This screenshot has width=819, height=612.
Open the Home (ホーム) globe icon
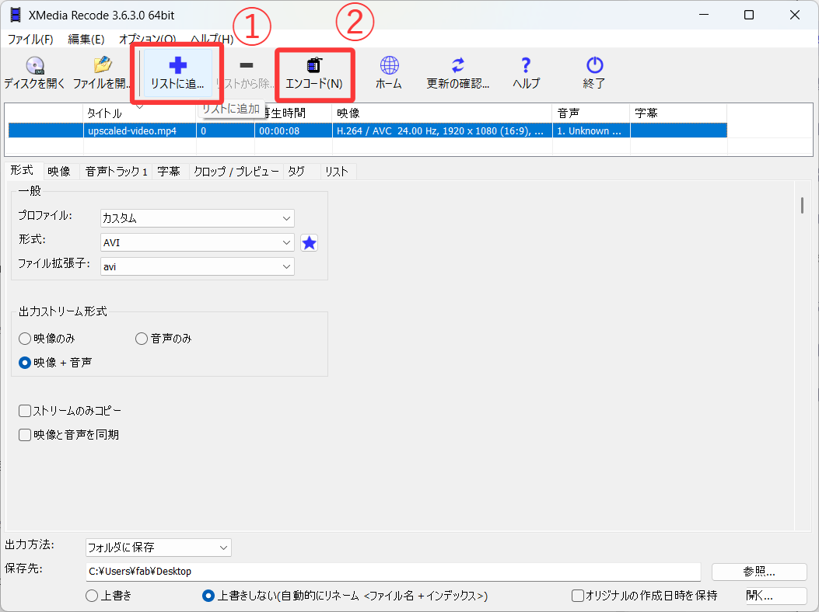(389, 65)
